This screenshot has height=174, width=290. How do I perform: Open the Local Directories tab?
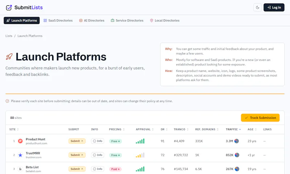click(165, 20)
